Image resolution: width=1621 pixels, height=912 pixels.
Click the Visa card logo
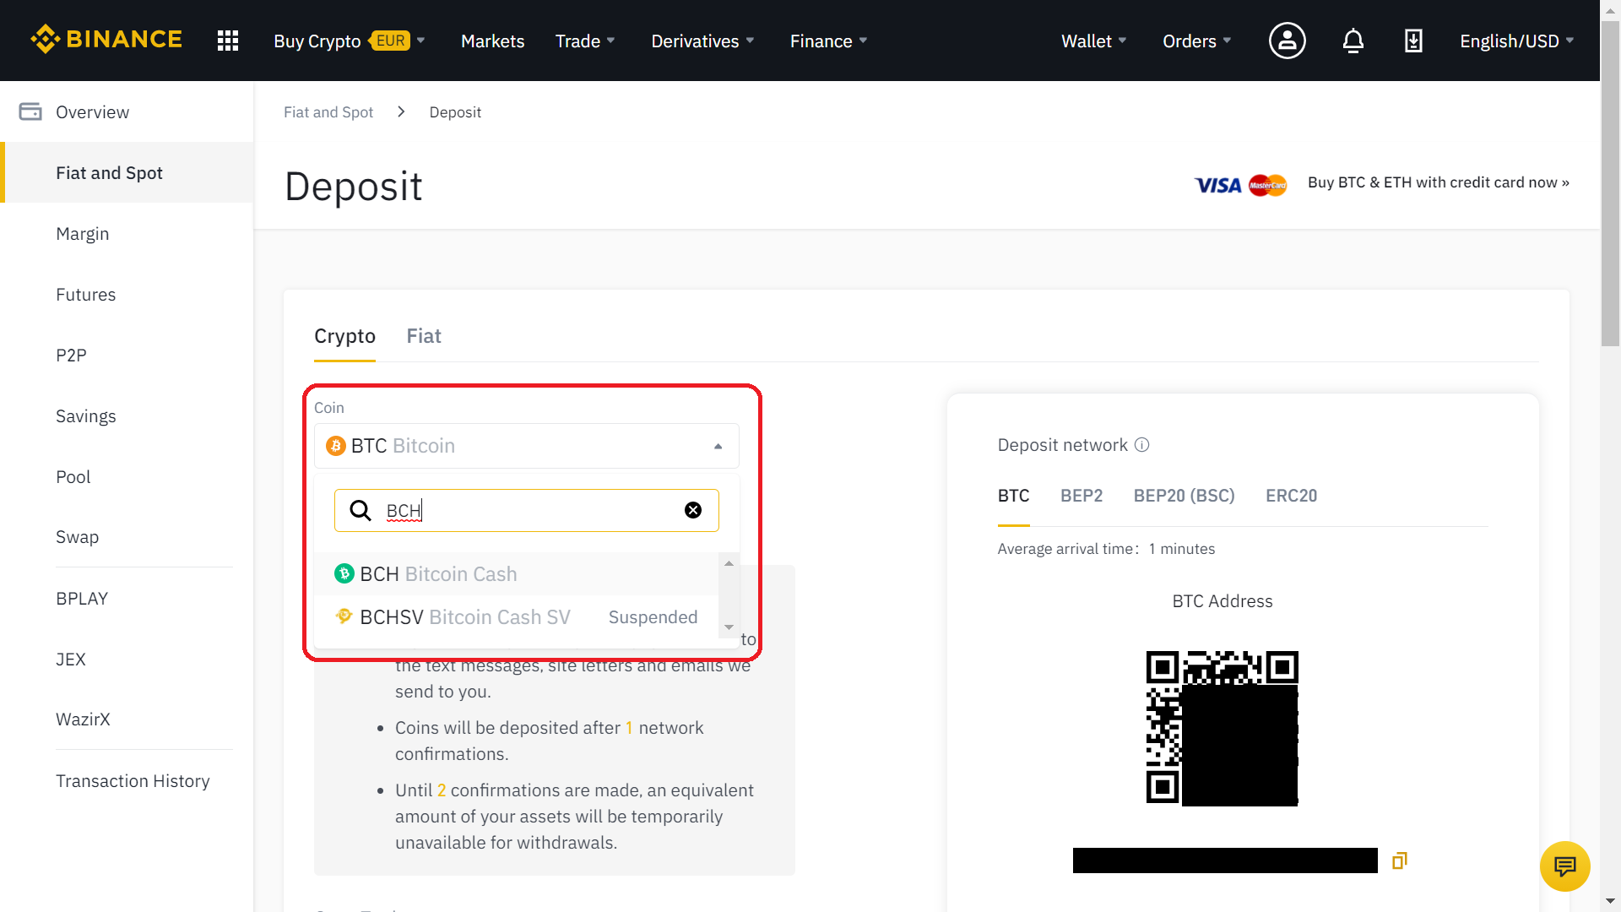(x=1217, y=185)
